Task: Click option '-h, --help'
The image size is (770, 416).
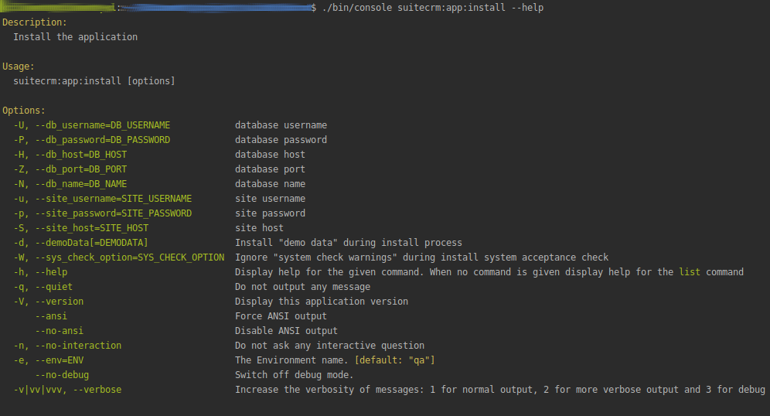Action: click(x=40, y=273)
